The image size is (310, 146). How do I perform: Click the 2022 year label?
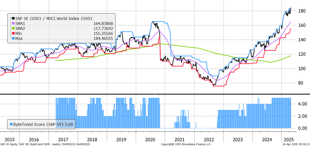coord(208,139)
